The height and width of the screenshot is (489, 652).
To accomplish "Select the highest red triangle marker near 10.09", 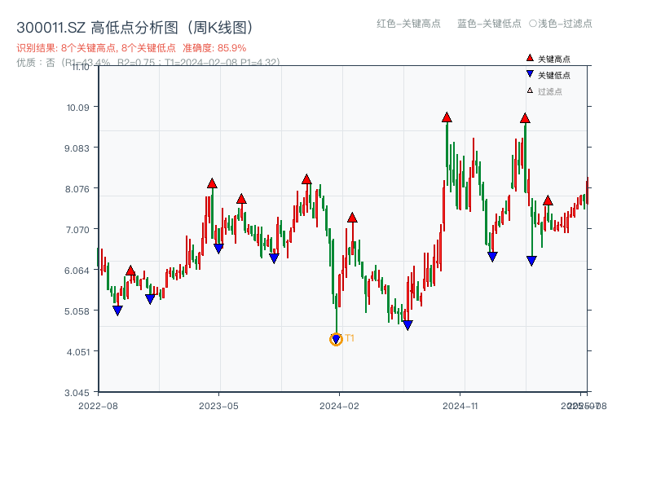I will [447, 117].
